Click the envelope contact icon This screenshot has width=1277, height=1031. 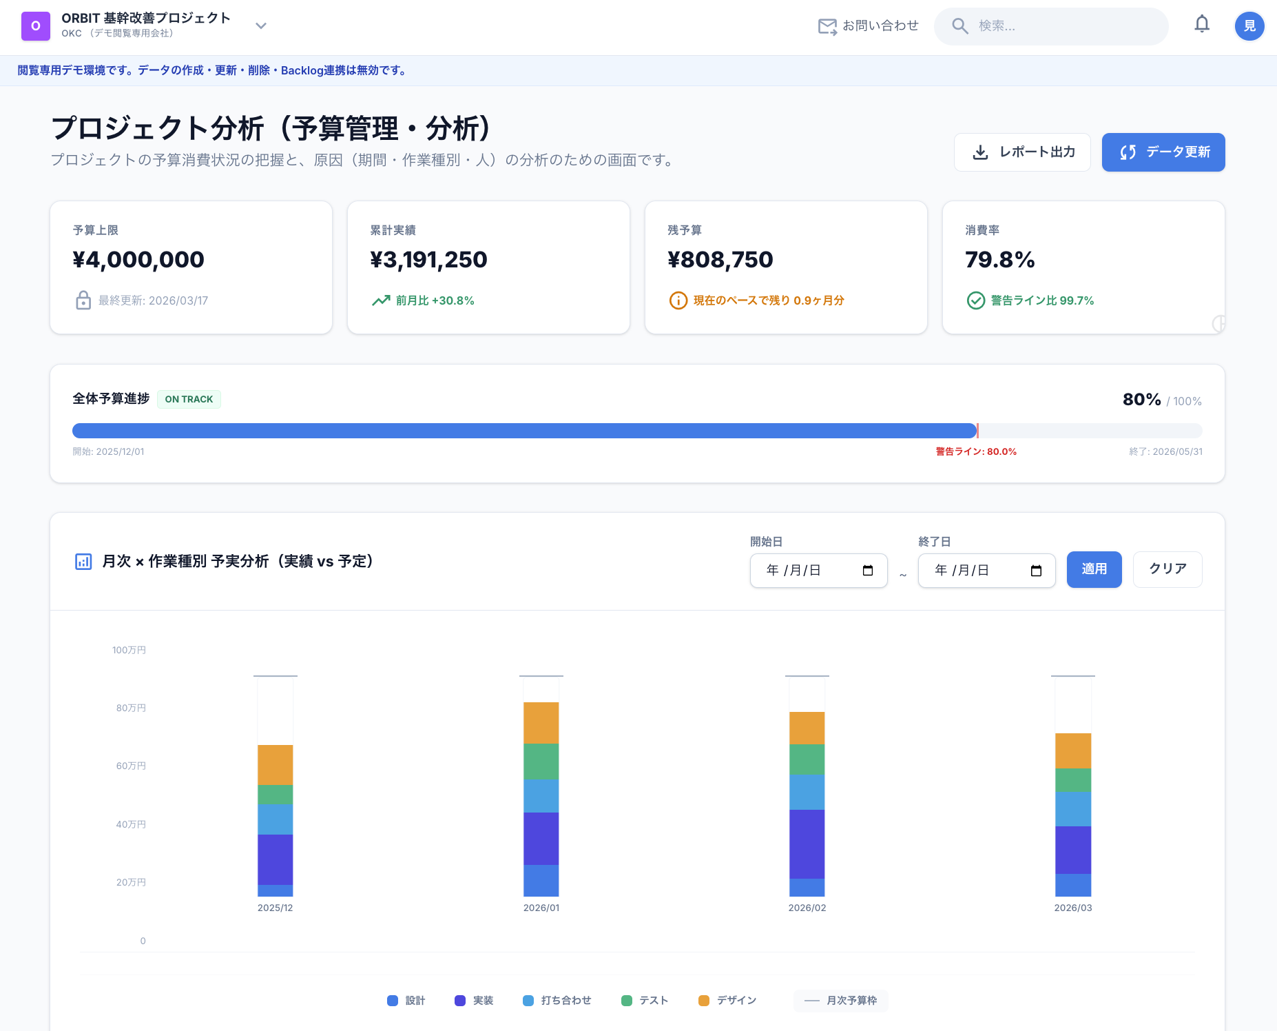point(827,26)
